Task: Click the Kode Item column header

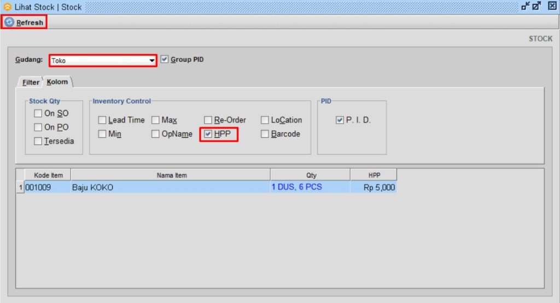Action: coord(48,175)
